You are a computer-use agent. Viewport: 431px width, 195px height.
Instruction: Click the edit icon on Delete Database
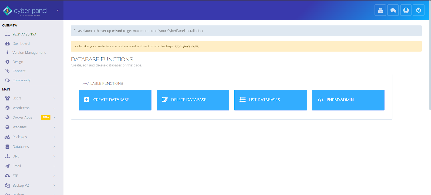[165, 100]
